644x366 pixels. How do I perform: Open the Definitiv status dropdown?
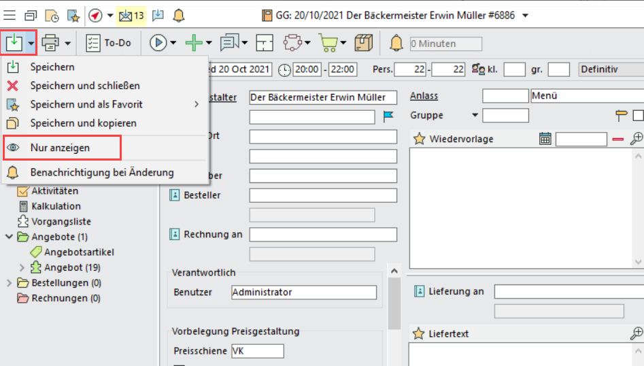coord(610,69)
